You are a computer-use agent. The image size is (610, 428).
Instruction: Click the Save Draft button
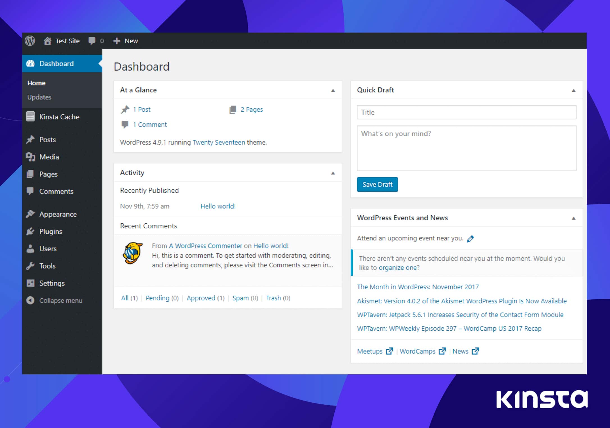377,184
